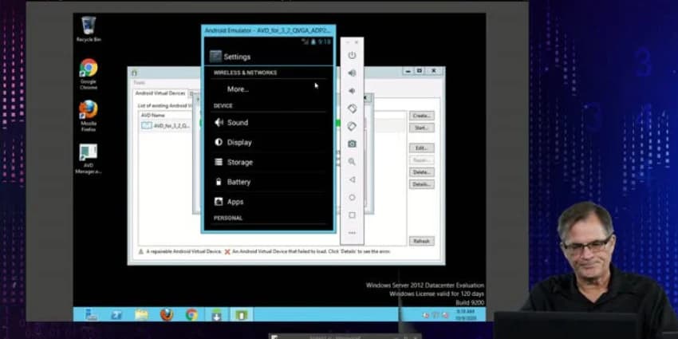Click the Repair... button in AVD Manager
This screenshot has width=678, height=339.
(422, 160)
